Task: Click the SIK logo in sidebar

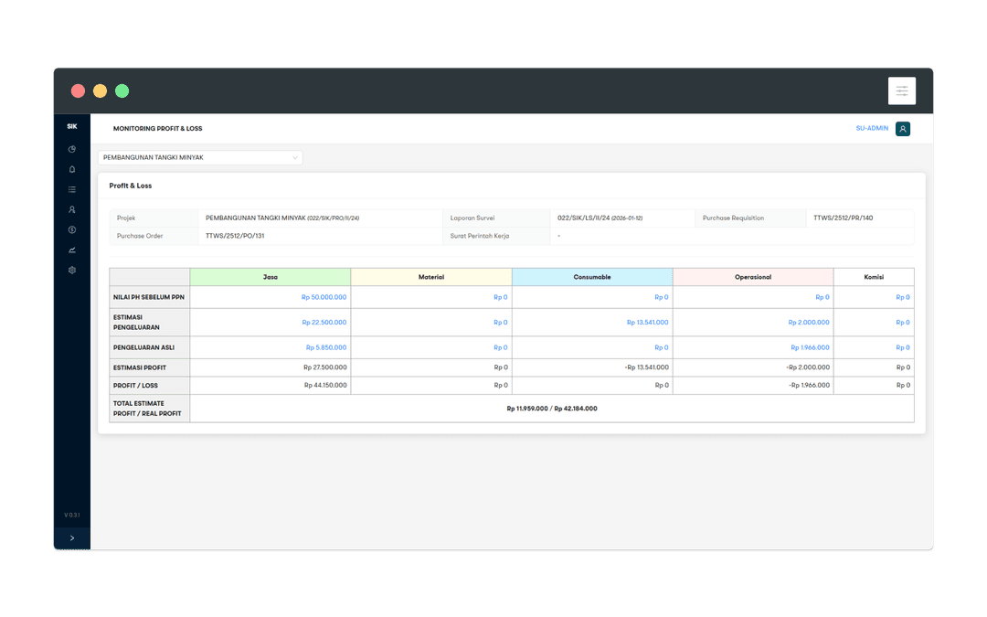Action: 72,127
